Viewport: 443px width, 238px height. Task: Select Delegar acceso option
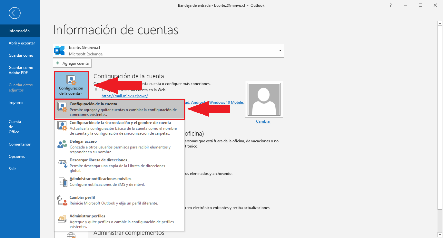tap(120, 147)
